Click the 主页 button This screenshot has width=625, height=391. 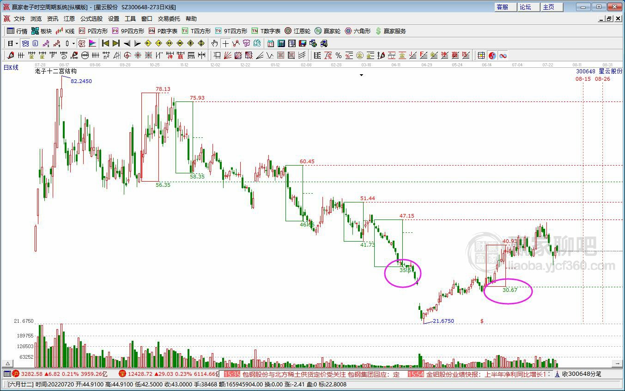pyautogui.click(x=552, y=7)
